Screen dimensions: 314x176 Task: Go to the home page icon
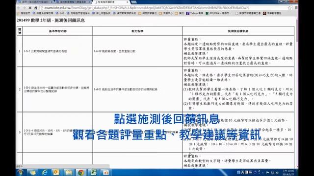click(x=36, y=8)
